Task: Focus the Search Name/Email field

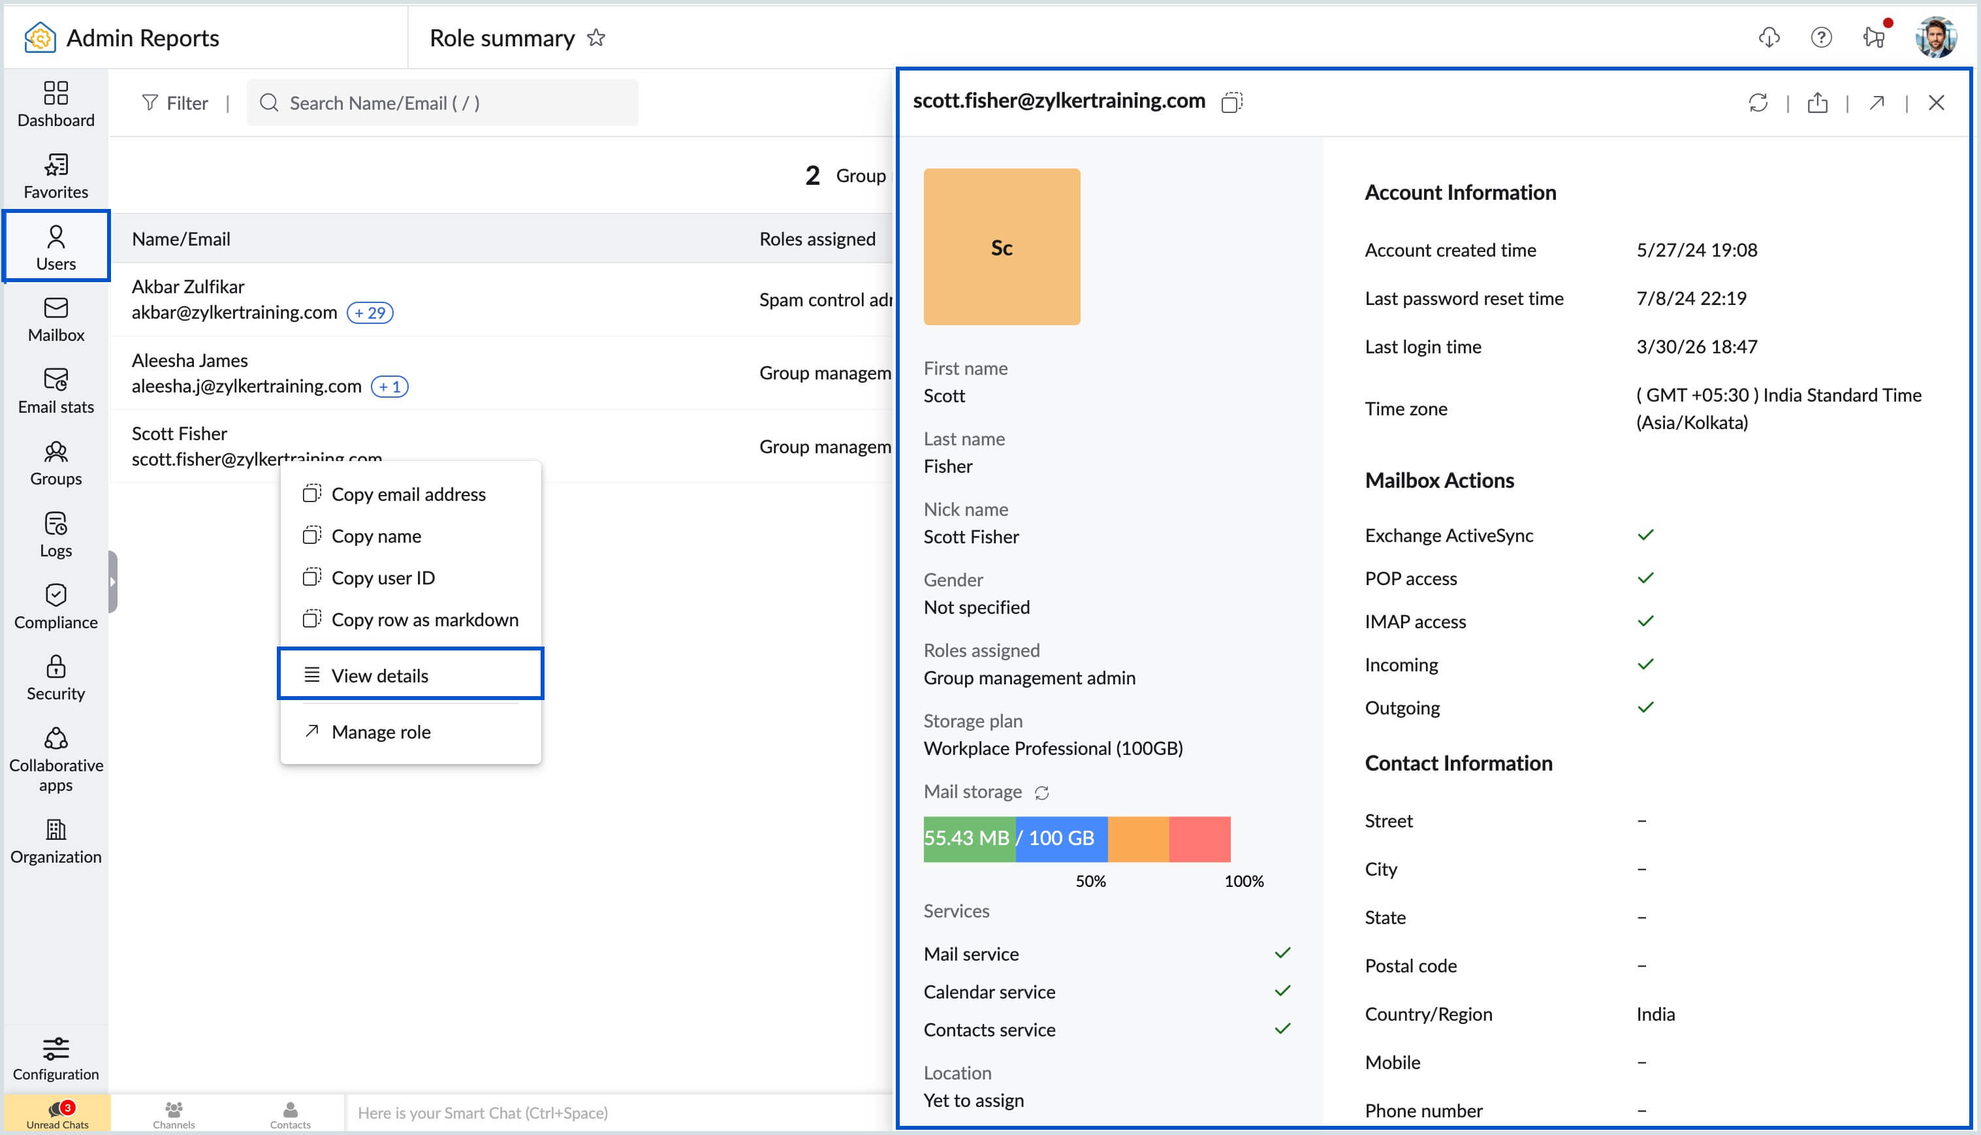Action: [442, 103]
